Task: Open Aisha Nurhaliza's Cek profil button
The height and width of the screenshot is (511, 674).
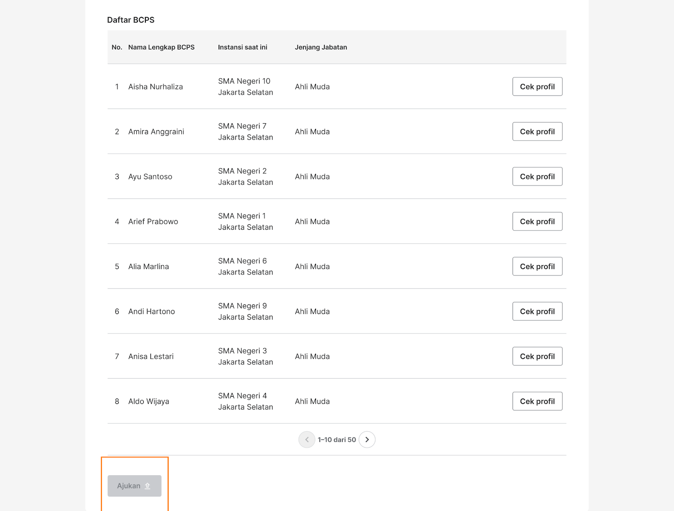Action: pos(537,86)
